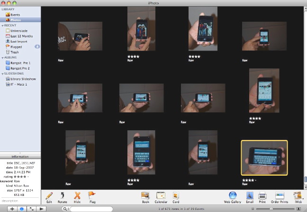307x212 pixels.
Task: Click the thumbnail size slider
Action: coord(271,209)
